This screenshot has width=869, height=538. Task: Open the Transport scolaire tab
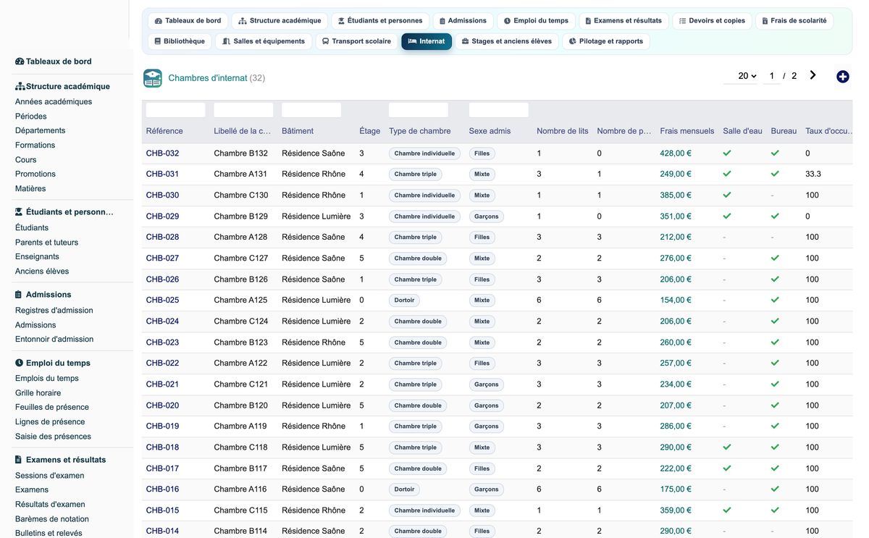pos(356,41)
